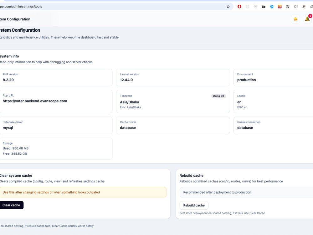Open the QR code extension icon
The width and height of the screenshot is (313, 235).
point(288,7)
